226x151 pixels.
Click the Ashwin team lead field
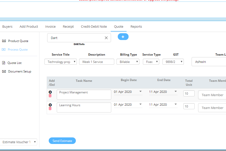[209, 62]
